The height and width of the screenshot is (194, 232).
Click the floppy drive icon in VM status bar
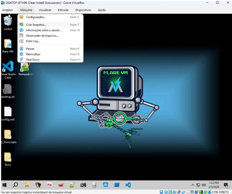170,192
